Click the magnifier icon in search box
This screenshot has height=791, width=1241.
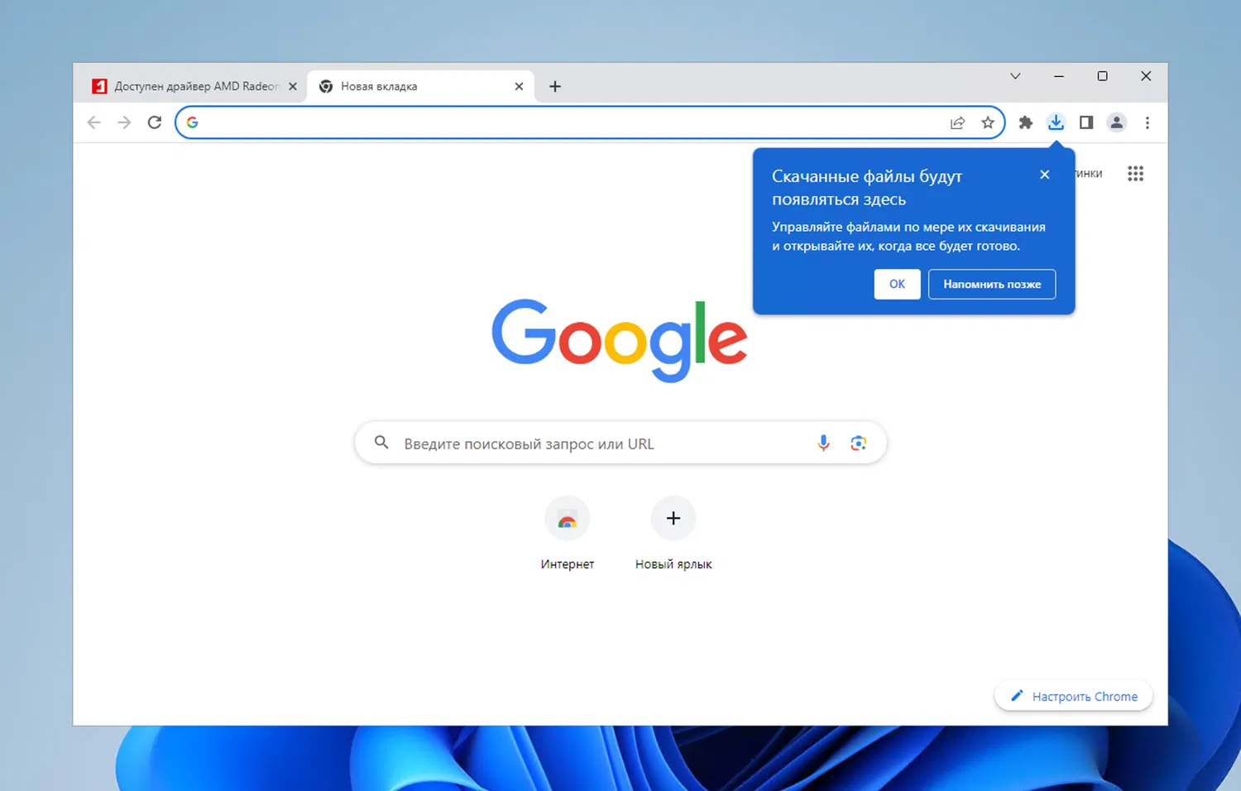tap(381, 443)
